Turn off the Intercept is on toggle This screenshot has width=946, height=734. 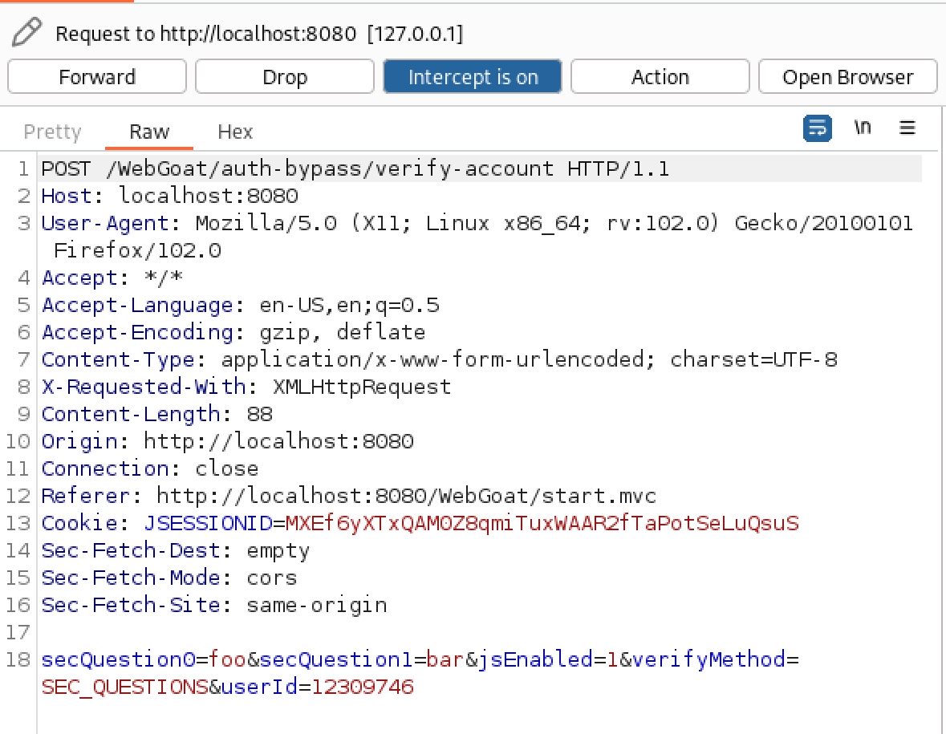point(473,77)
